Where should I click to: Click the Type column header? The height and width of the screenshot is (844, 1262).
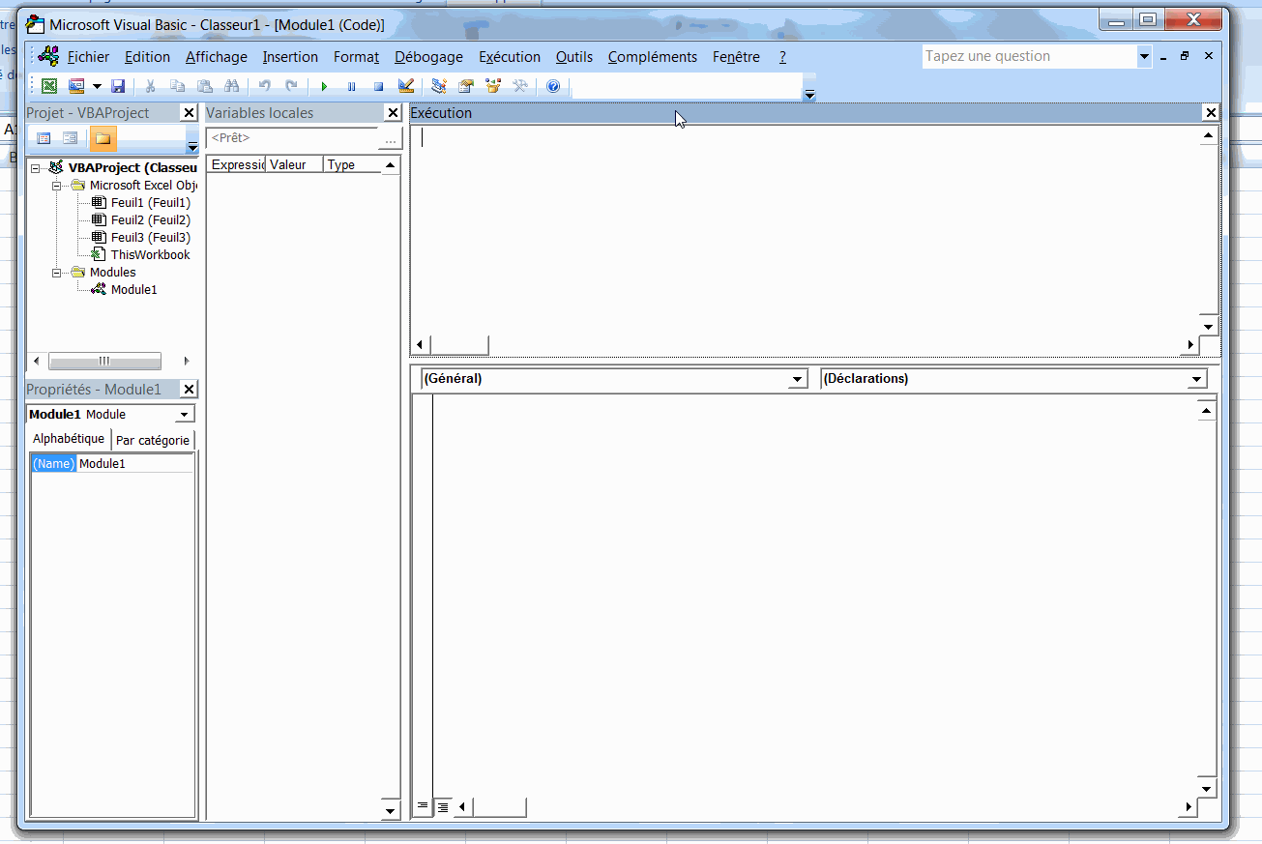353,165
